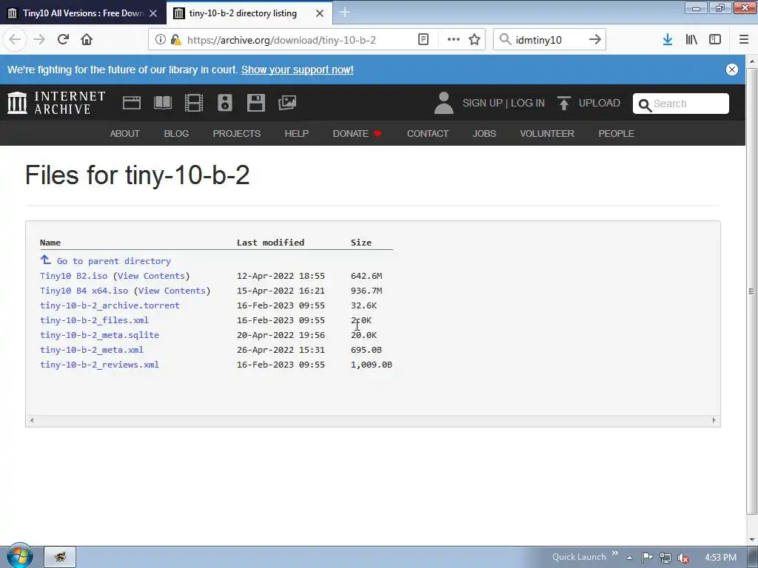
Task: Dismiss the blue donation banner
Action: pyautogui.click(x=732, y=70)
